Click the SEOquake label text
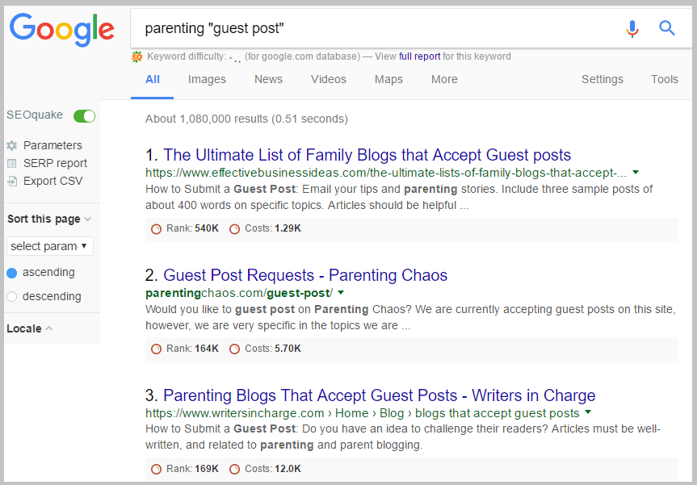The width and height of the screenshot is (697, 485). 35,115
